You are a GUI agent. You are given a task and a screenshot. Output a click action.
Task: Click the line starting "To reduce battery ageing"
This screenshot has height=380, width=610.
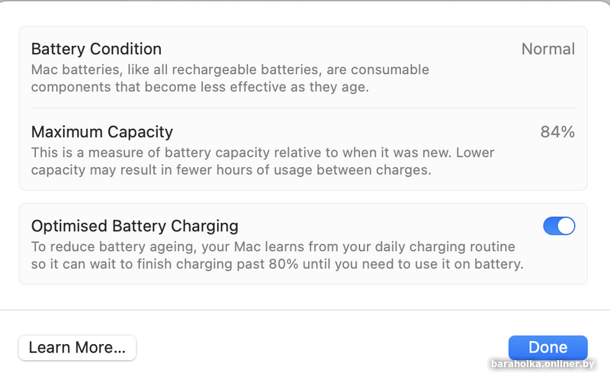(x=273, y=247)
